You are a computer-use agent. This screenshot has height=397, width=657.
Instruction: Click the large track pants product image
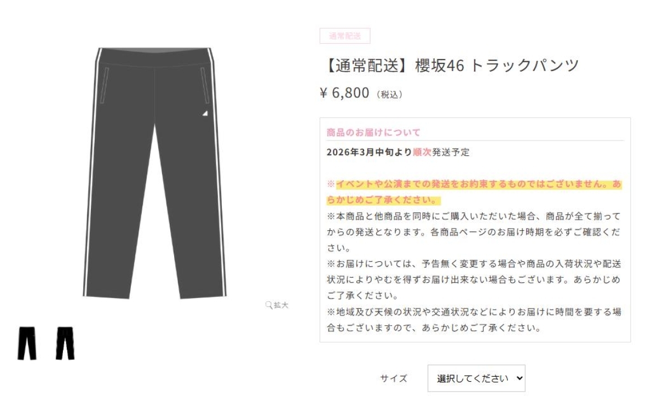pyautogui.click(x=154, y=173)
